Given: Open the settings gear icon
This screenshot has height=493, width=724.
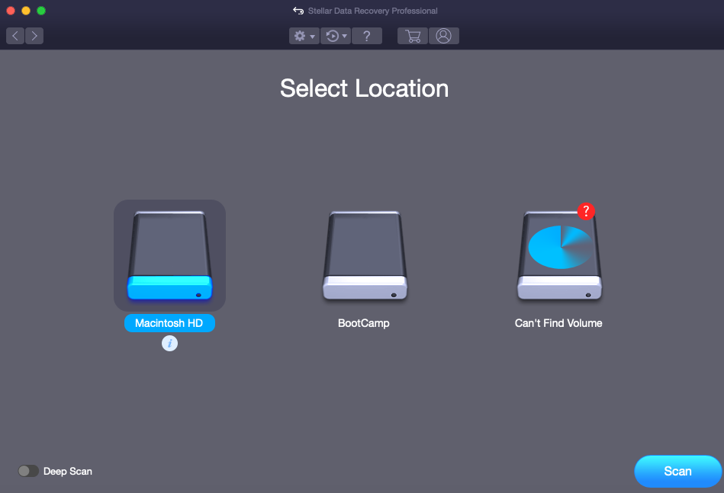Looking at the screenshot, I should click(300, 36).
